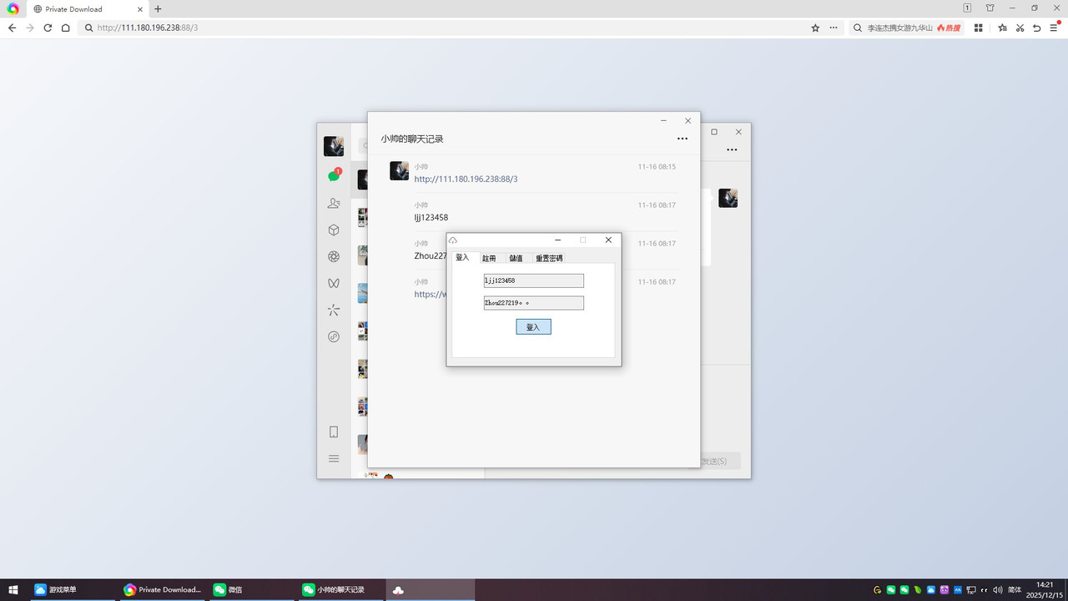
Task: Click the browser search box with hot search
Action: [906, 28]
